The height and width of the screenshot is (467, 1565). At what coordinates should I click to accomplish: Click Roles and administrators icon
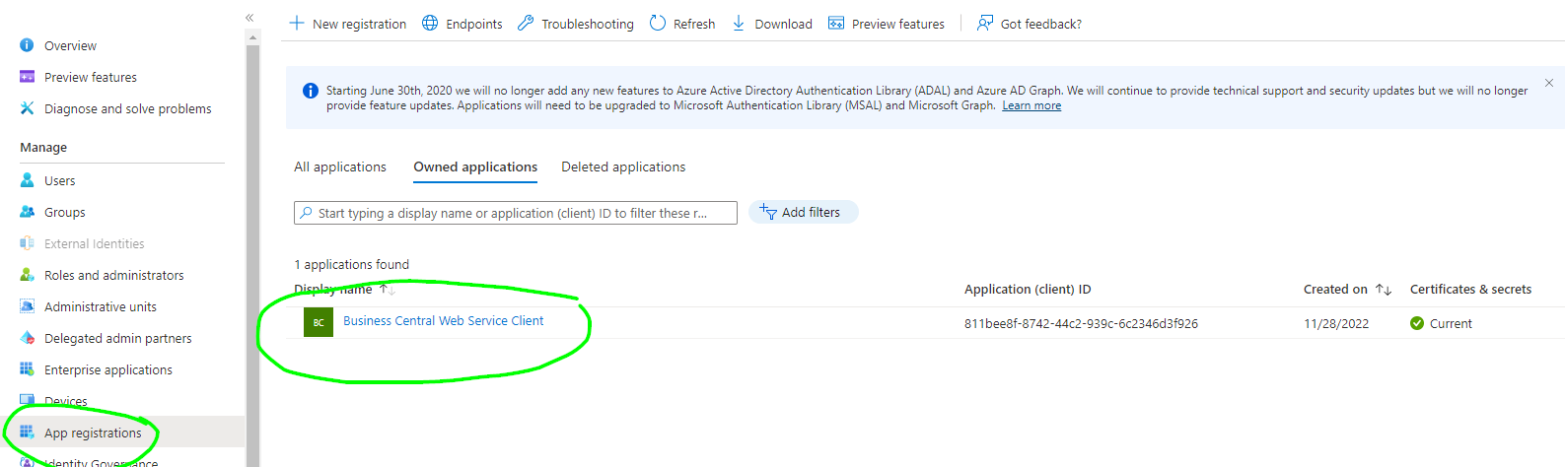[27, 275]
